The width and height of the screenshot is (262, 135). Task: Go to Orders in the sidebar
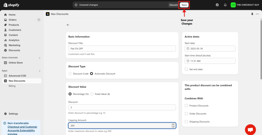(x=13, y=20)
